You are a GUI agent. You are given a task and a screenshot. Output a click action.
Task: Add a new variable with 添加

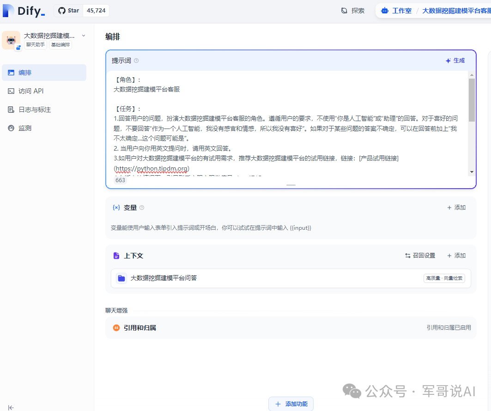tap(456, 208)
